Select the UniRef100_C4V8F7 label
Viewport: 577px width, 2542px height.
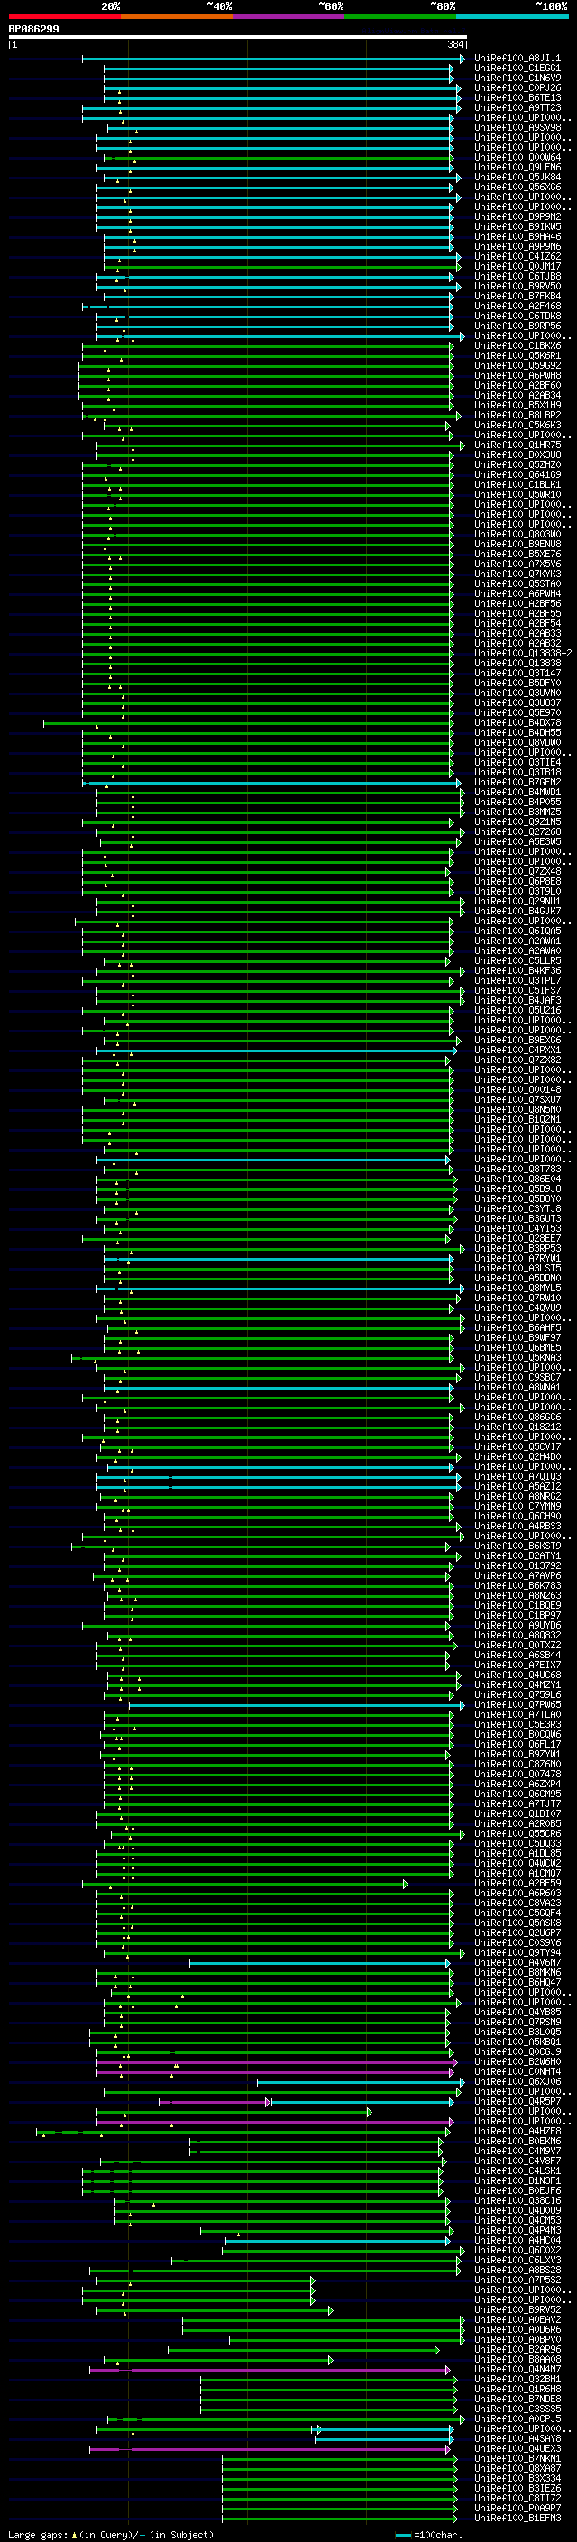coord(517,2161)
